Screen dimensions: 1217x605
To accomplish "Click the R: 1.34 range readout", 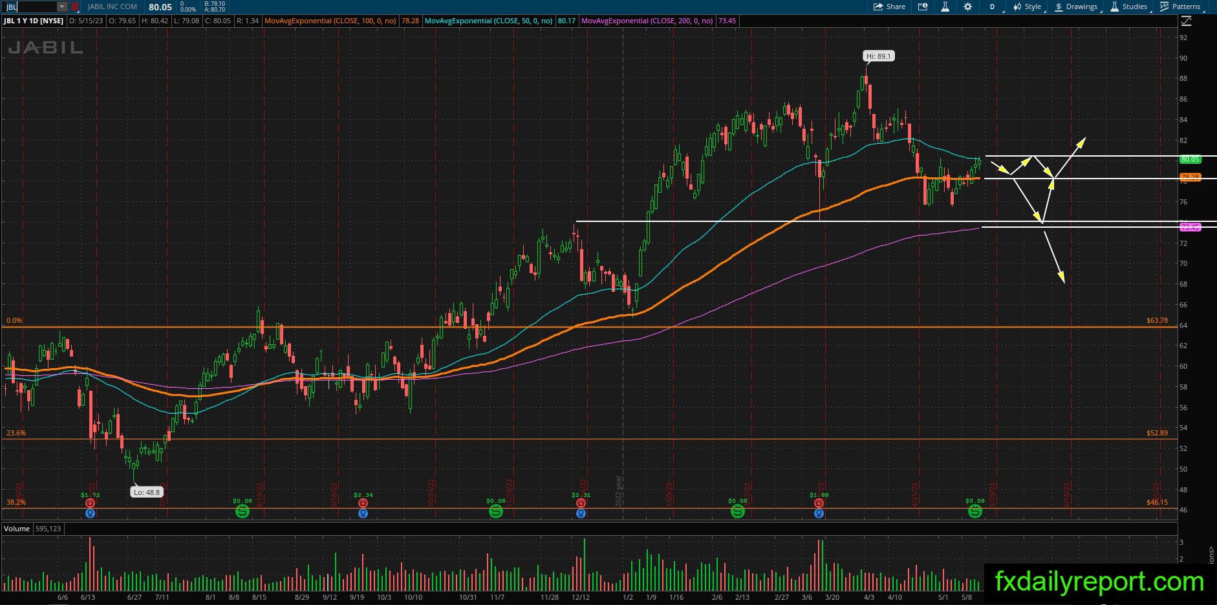I will point(248,21).
